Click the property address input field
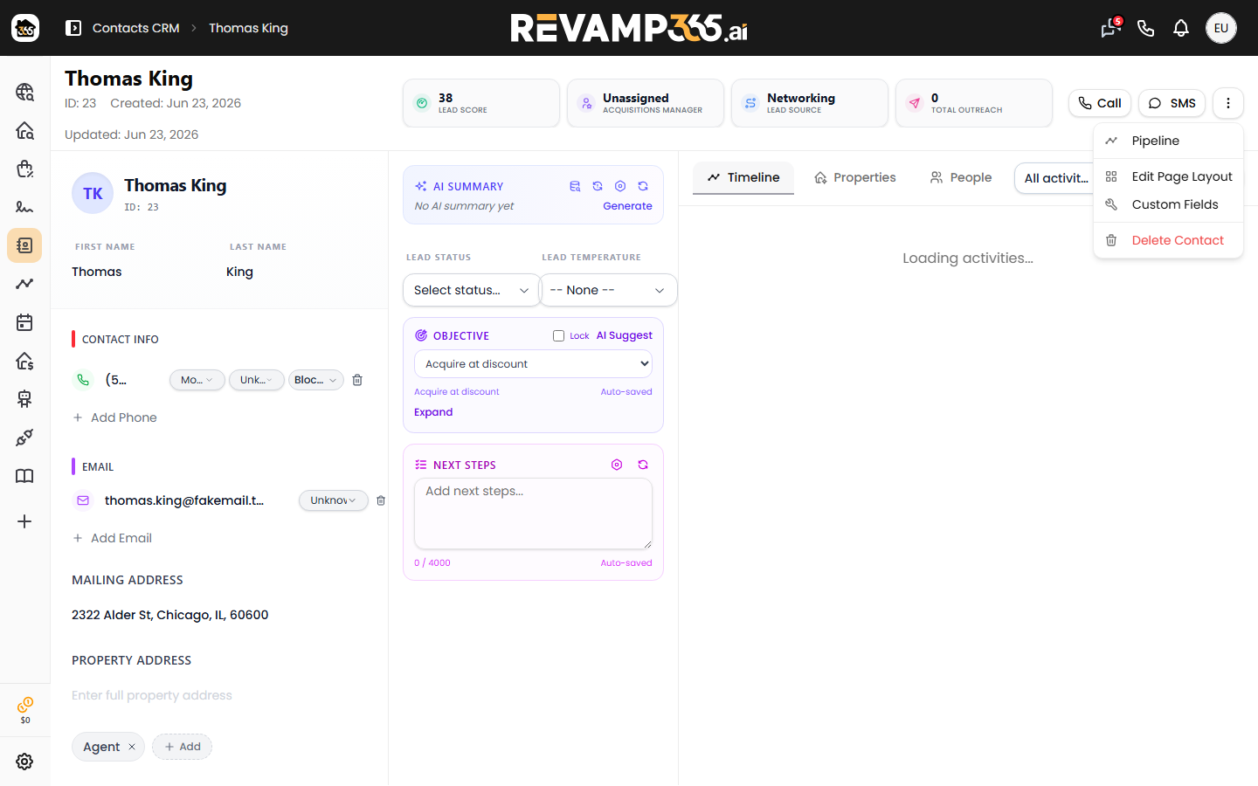The width and height of the screenshot is (1258, 786). [x=218, y=695]
